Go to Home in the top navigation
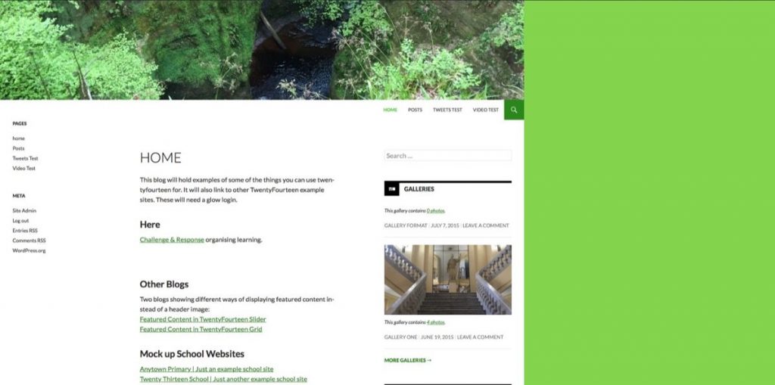 click(x=390, y=110)
